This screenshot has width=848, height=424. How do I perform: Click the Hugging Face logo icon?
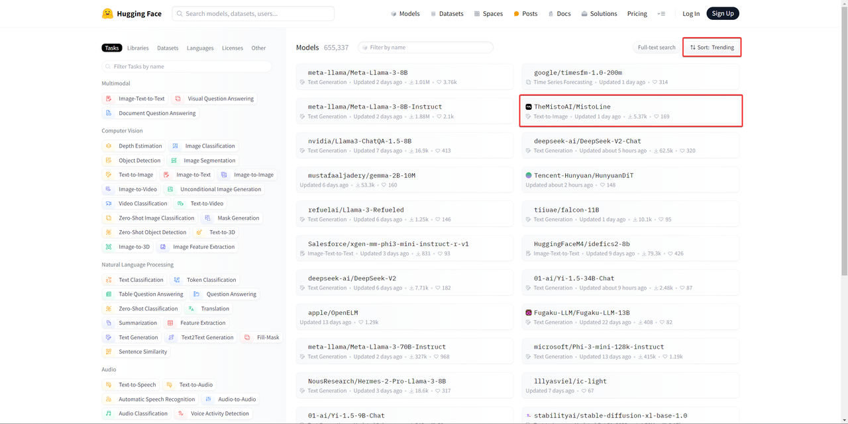tap(107, 13)
